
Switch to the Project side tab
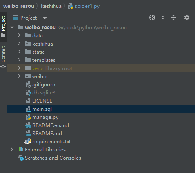3,27
